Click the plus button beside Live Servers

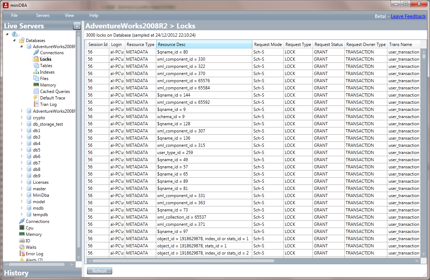click(x=77, y=26)
